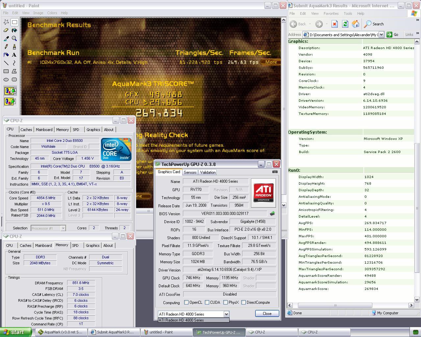Viewport: 421px width, 337px height.
Task: Open the graphics card selector dropdown in GPU-Z
Action: pyautogui.click(x=226, y=314)
